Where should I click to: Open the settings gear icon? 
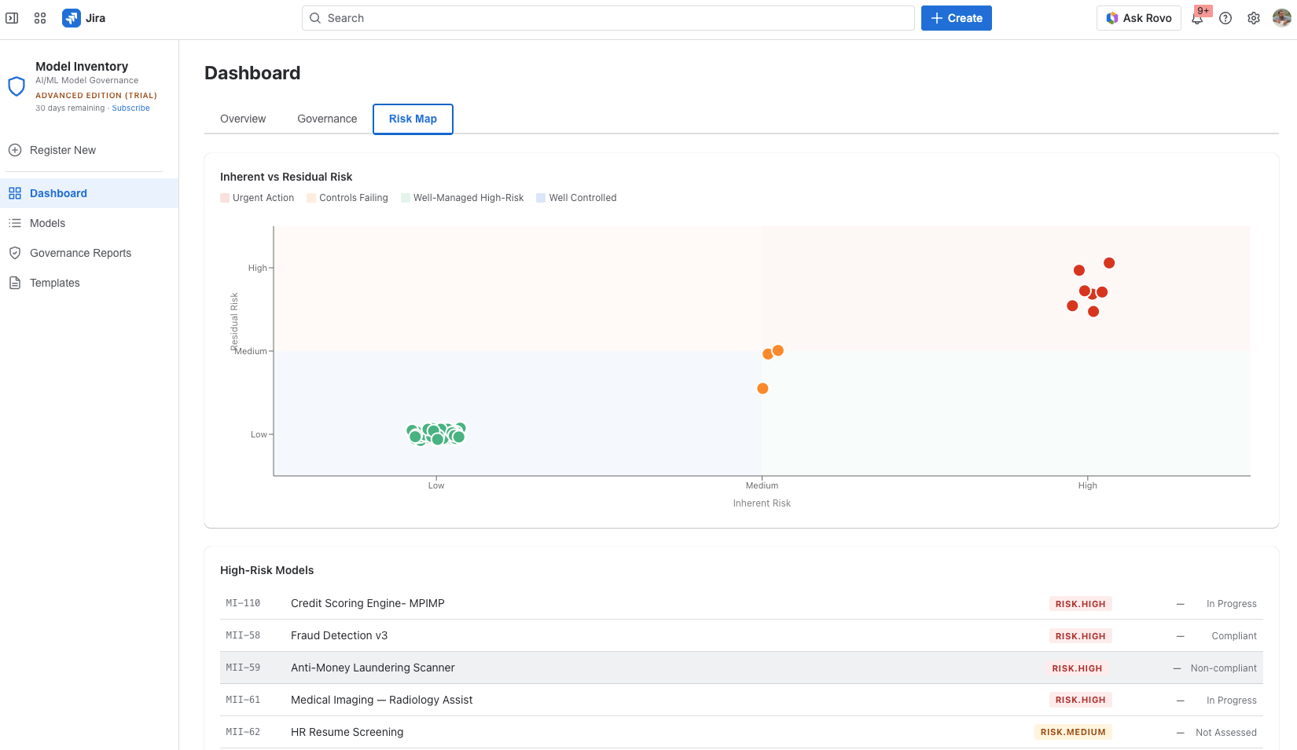1254,18
